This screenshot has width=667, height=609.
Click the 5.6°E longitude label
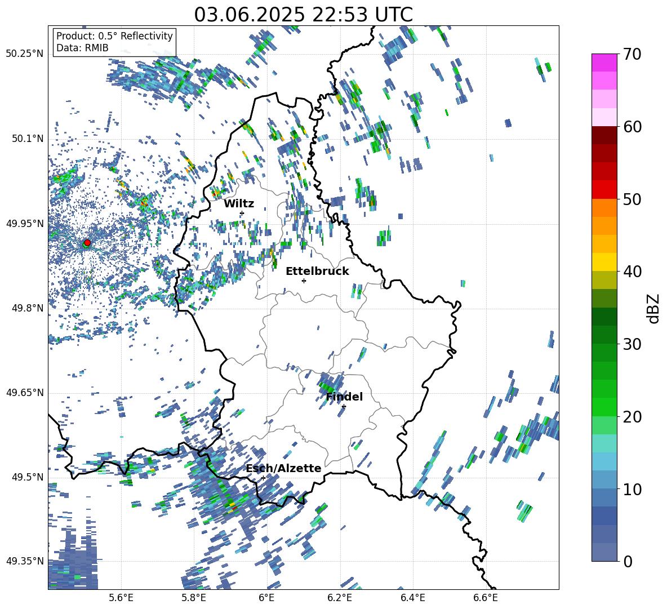pyautogui.click(x=121, y=598)
